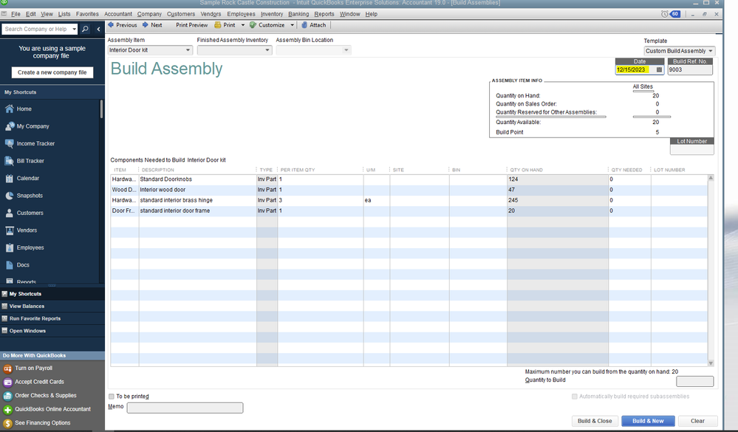Click the sidebar shortcuts scrollbar

point(101,109)
